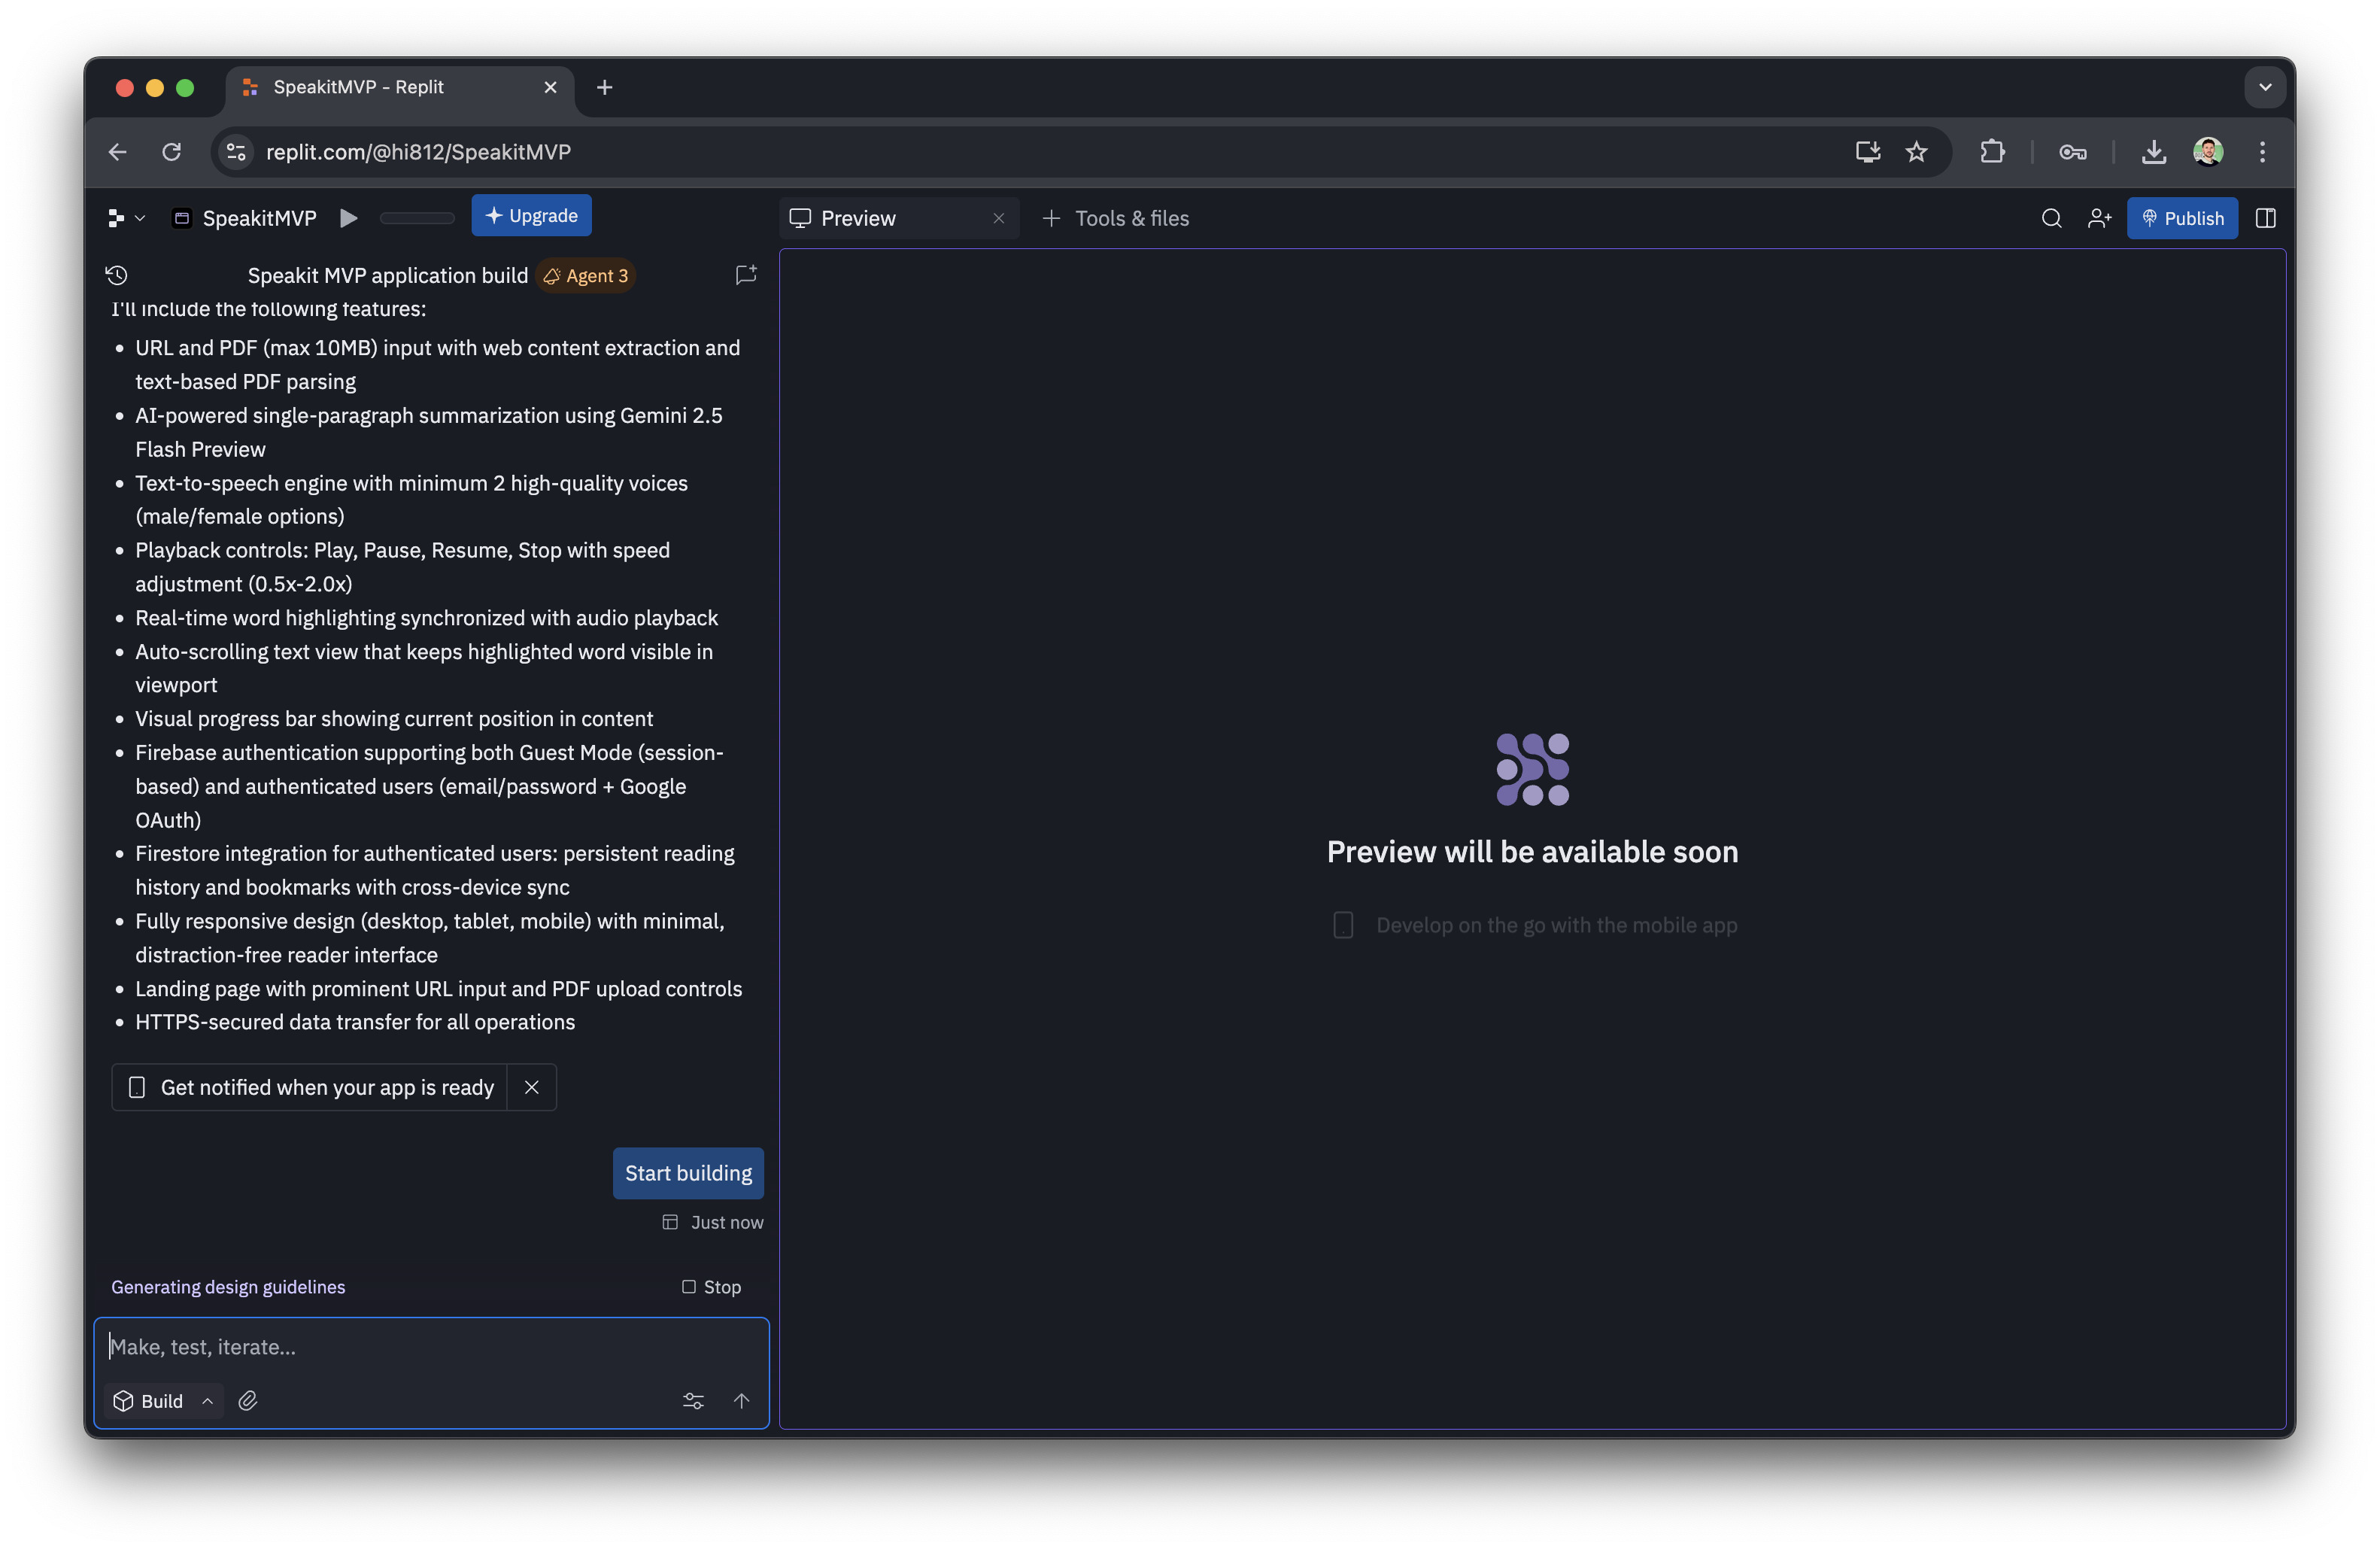This screenshot has height=1550, width=2380.
Task: Expand the Replit logo menu
Action: tap(126, 218)
